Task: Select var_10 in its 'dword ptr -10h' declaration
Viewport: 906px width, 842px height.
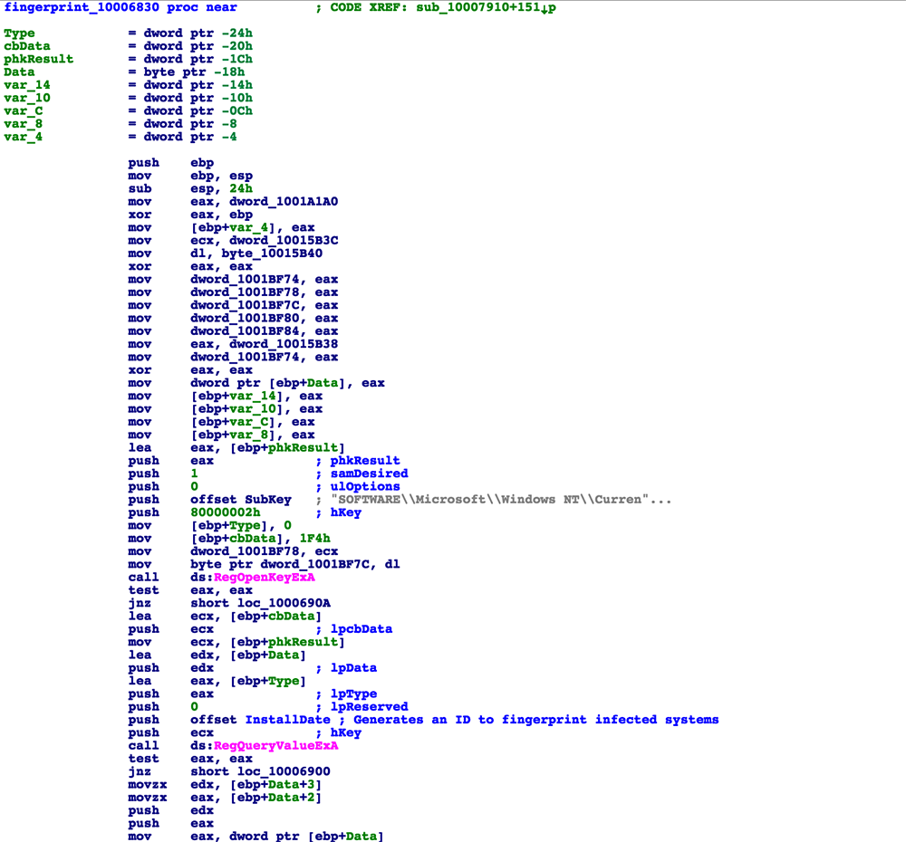Action: click(26, 98)
